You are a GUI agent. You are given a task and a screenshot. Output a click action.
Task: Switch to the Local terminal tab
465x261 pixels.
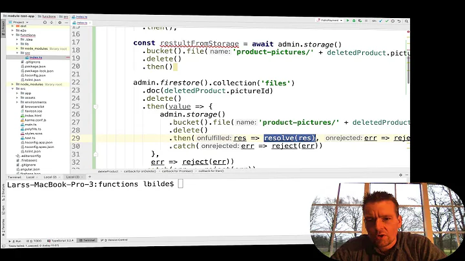coord(30,177)
